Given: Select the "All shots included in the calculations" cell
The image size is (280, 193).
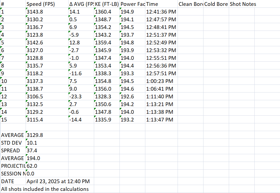Looking at the screenshot, I should pyautogui.click(x=45, y=189).
